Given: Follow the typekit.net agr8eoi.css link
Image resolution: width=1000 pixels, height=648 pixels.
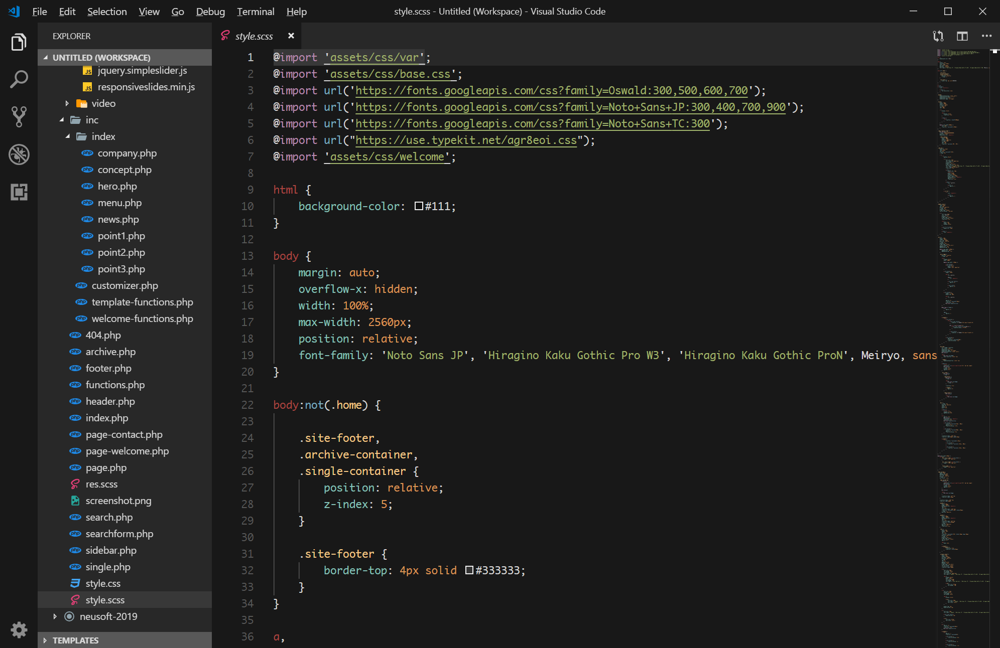Looking at the screenshot, I should tap(466, 140).
